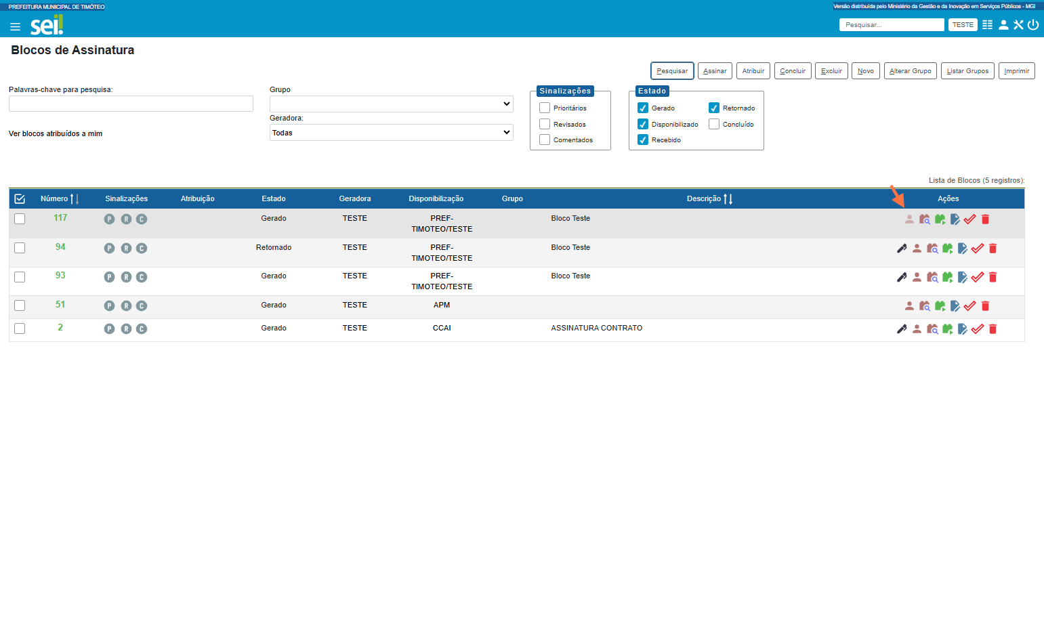Delete block 117 with the trash icon

[x=986, y=219]
